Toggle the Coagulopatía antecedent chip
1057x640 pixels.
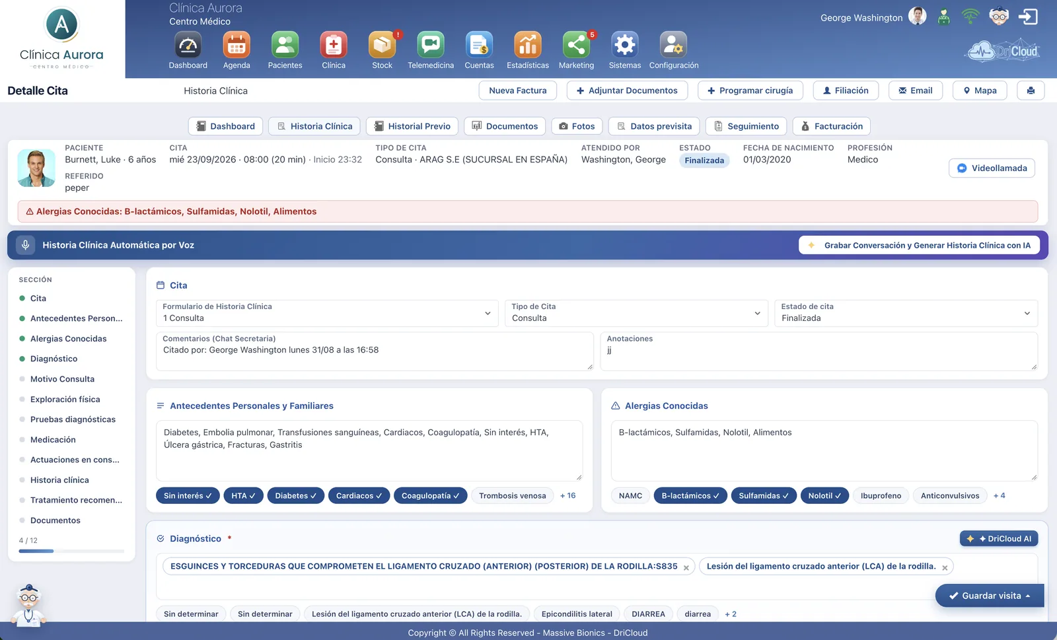click(x=431, y=496)
